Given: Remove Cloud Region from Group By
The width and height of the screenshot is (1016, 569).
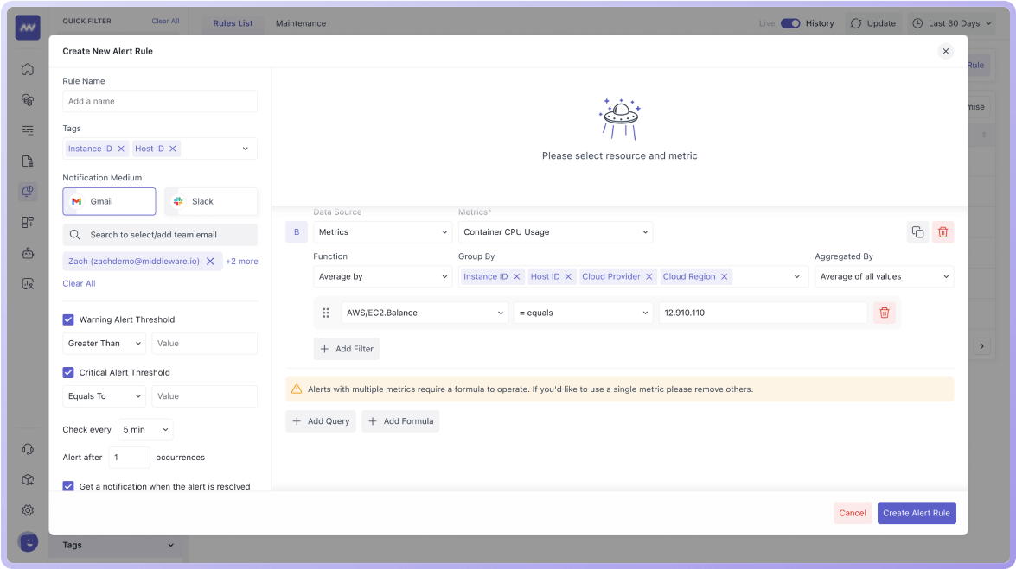Looking at the screenshot, I should 725,276.
